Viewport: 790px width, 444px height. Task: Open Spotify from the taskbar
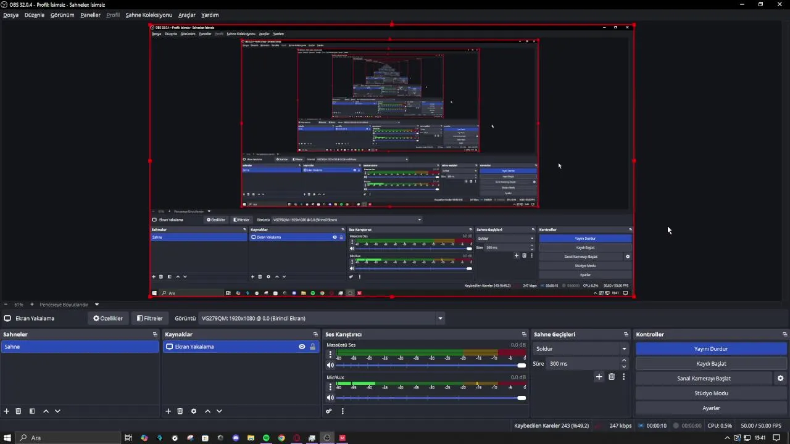click(266, 438)
